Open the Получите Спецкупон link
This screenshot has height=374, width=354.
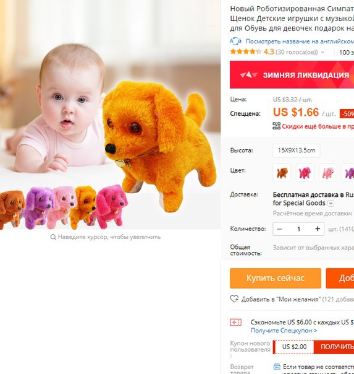tap(284, 331)
